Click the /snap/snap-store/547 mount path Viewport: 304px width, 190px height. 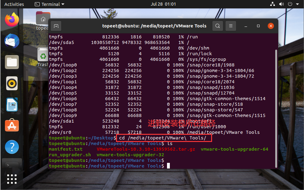tap(215, 110)
